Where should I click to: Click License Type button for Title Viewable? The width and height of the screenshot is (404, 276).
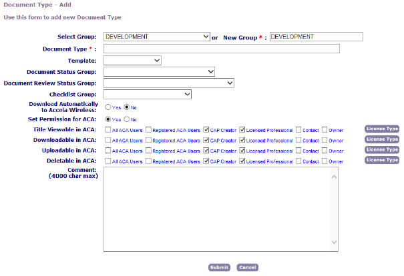382,129
